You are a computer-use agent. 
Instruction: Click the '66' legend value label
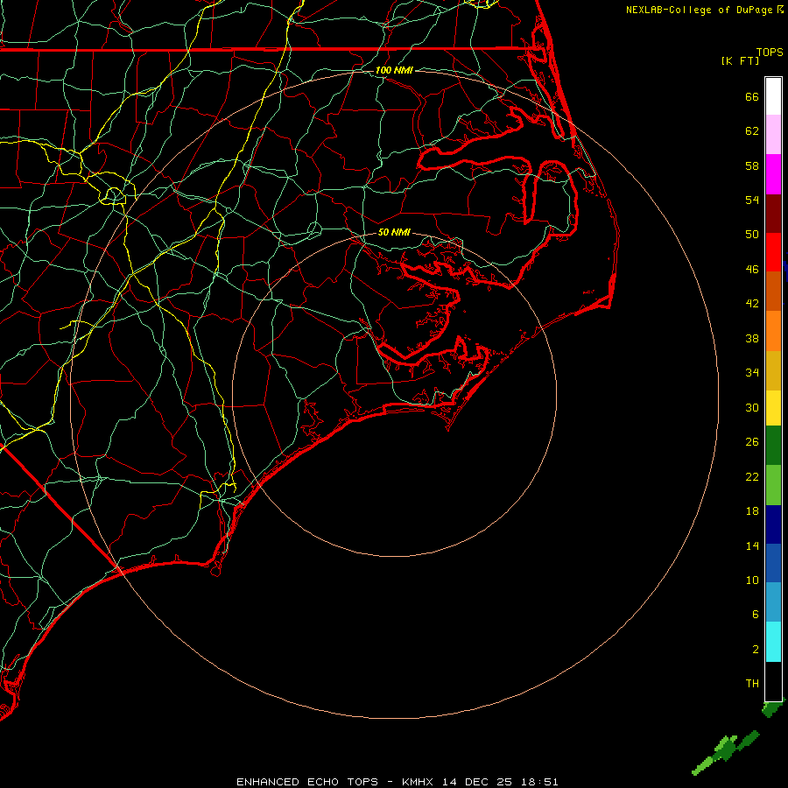coord(752,96)
